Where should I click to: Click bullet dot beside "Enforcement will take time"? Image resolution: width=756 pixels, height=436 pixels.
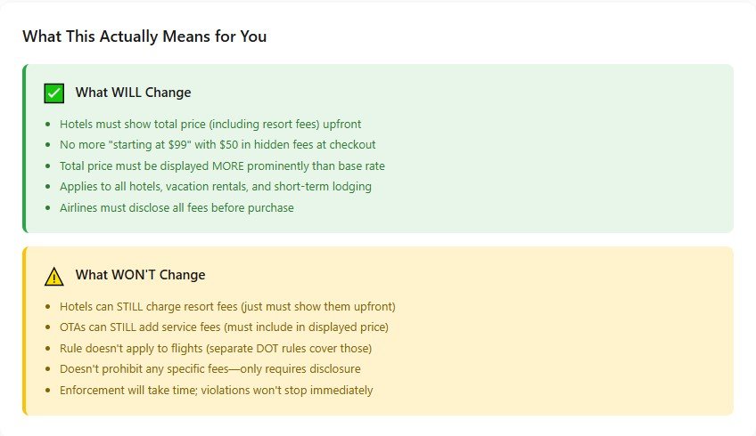coord(47,391)
